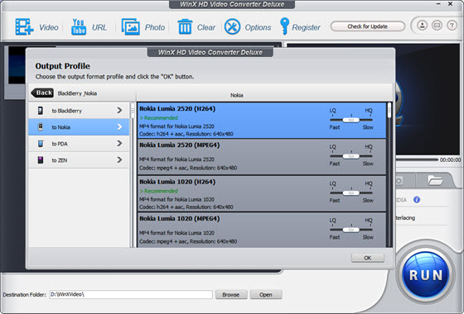This screenshot has width=464, height=314.
Task: Adjust quality slider for Lumia 2520 (MPEG4)
Action: coord(351,156)
